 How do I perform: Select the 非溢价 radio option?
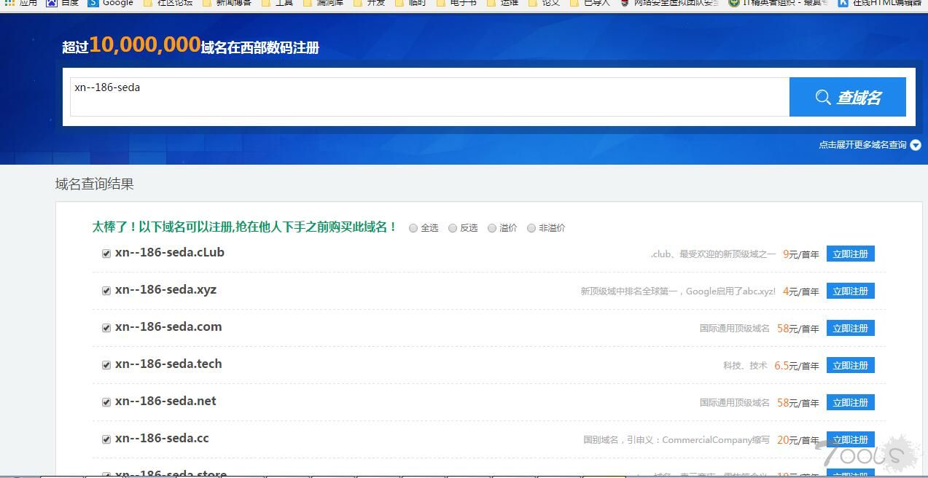point(531,228)
